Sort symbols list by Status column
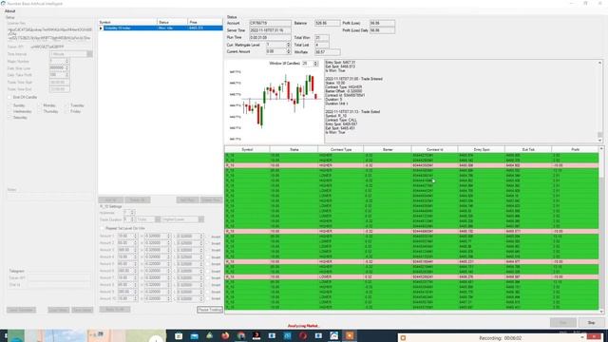The image size is (608, 342). (x=172, y=23)
